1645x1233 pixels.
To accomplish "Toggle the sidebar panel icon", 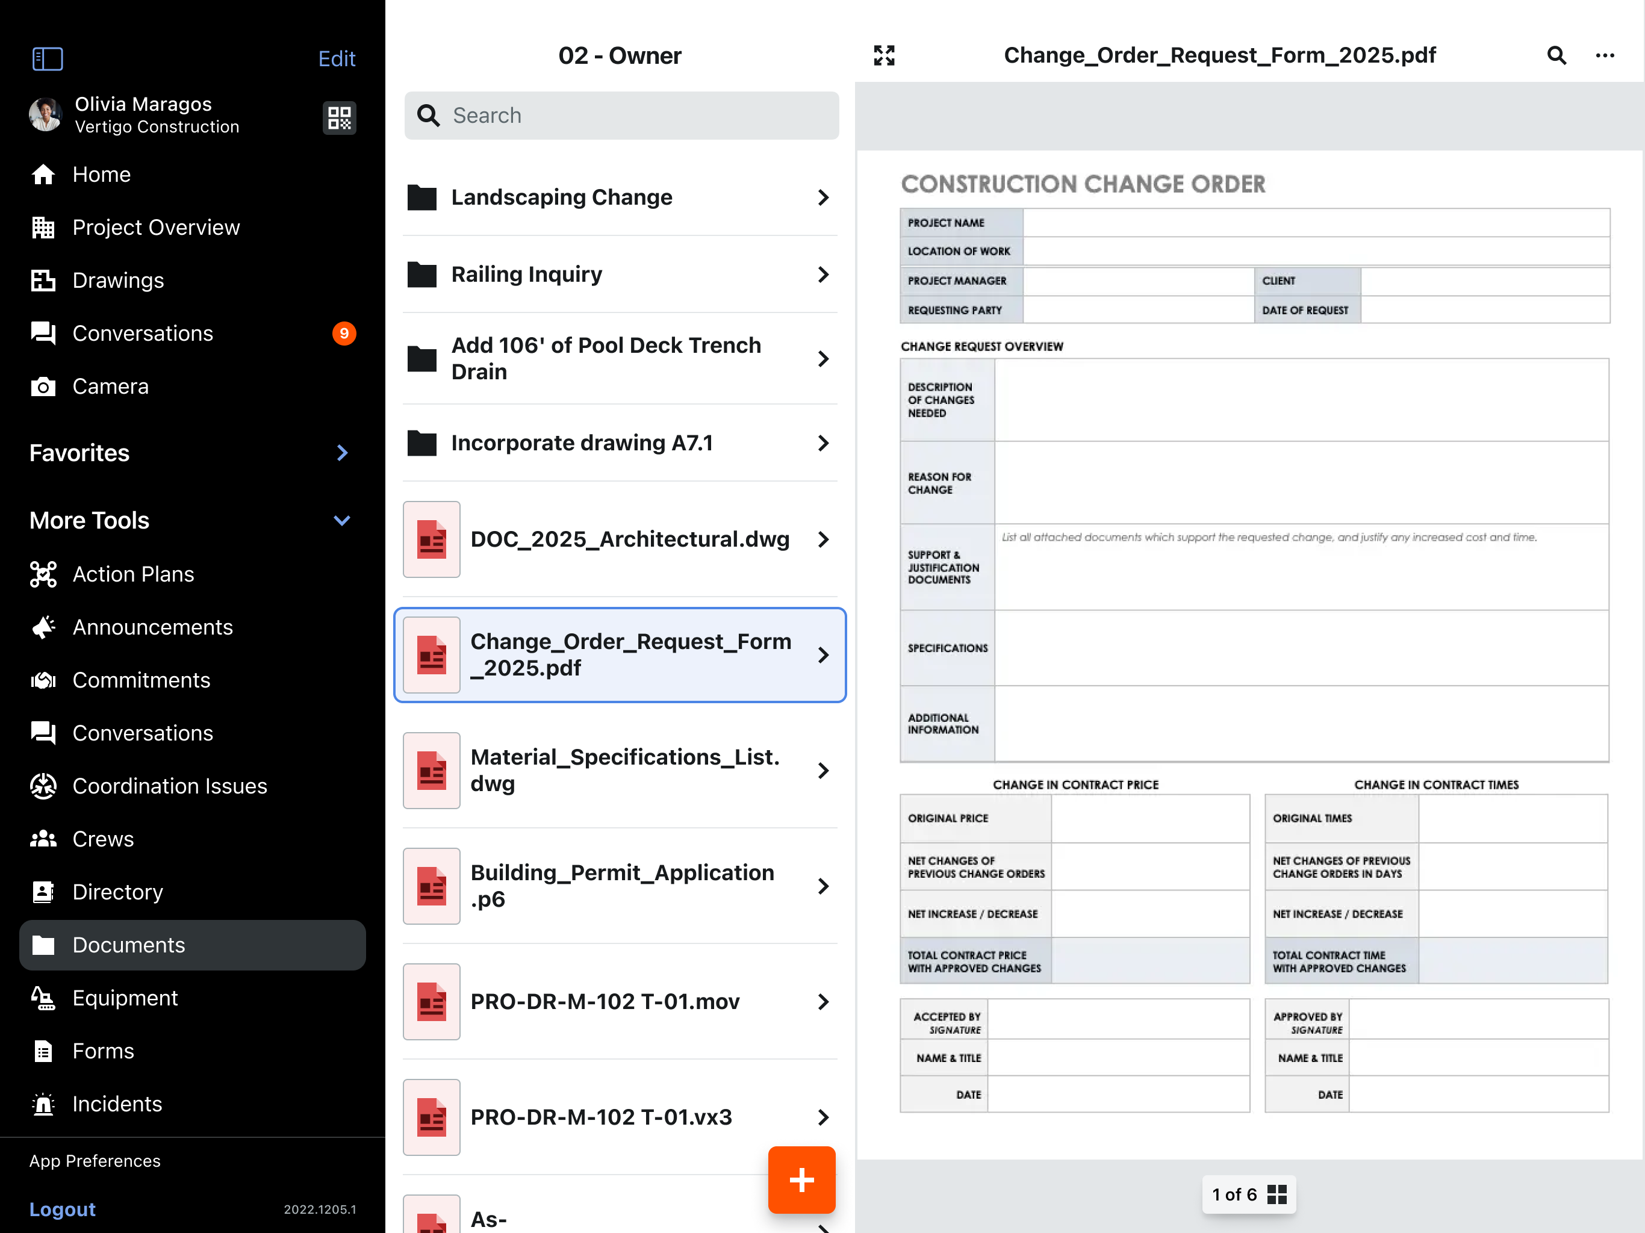I will 48,58.
